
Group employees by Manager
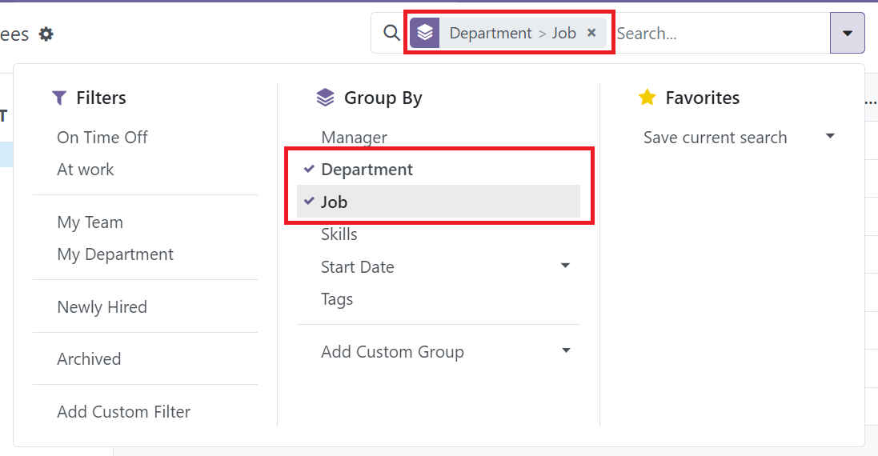click(354, 138)
